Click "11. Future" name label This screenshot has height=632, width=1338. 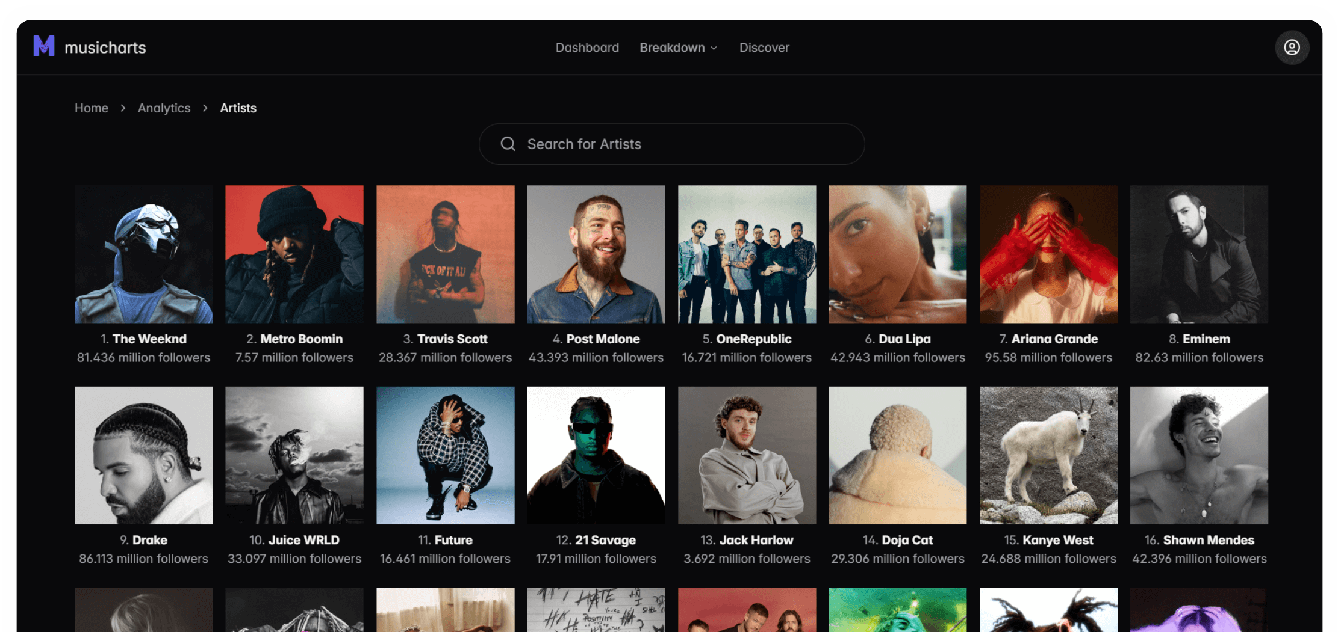tap(446, 540)
